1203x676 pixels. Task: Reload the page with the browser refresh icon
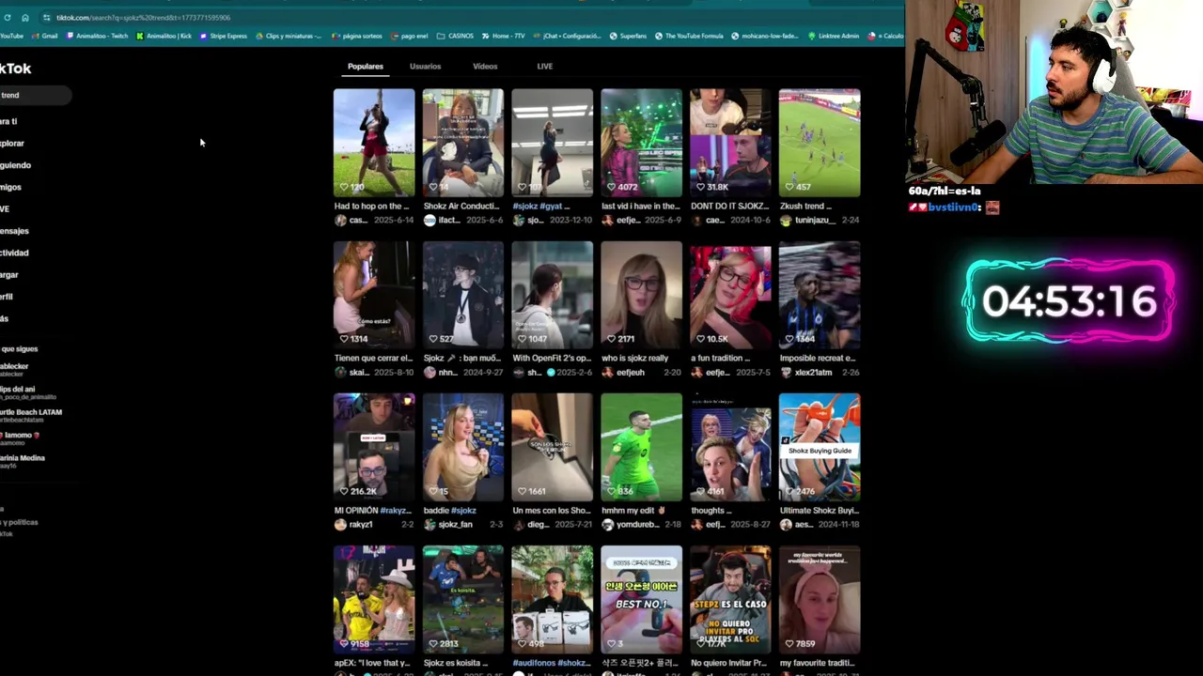pos(8,17)
